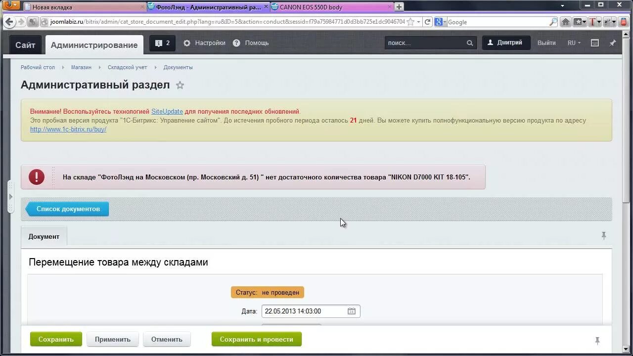This screenshot has width=633, height=356.
Task: Go to Магазин breadcrumb
Action: (81, 67)
